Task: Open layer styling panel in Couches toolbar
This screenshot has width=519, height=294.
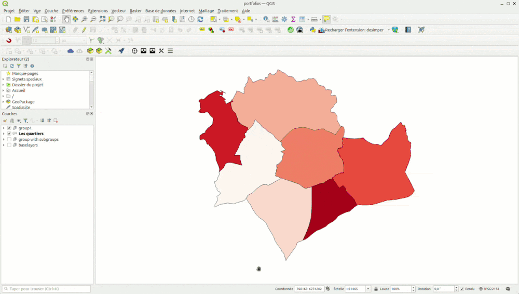Action: click(5, 121)
